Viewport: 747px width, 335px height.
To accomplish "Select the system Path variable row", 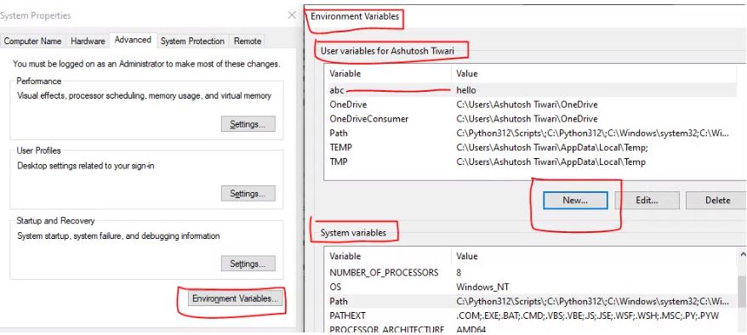I will tap(531, 301).
